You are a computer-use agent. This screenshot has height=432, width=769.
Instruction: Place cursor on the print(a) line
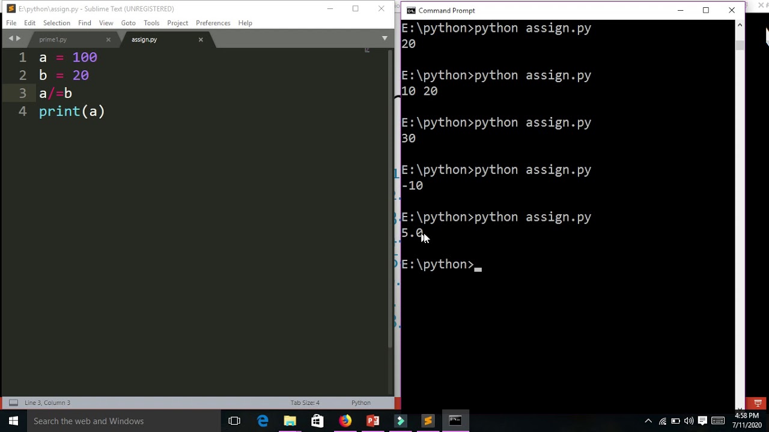72,112
